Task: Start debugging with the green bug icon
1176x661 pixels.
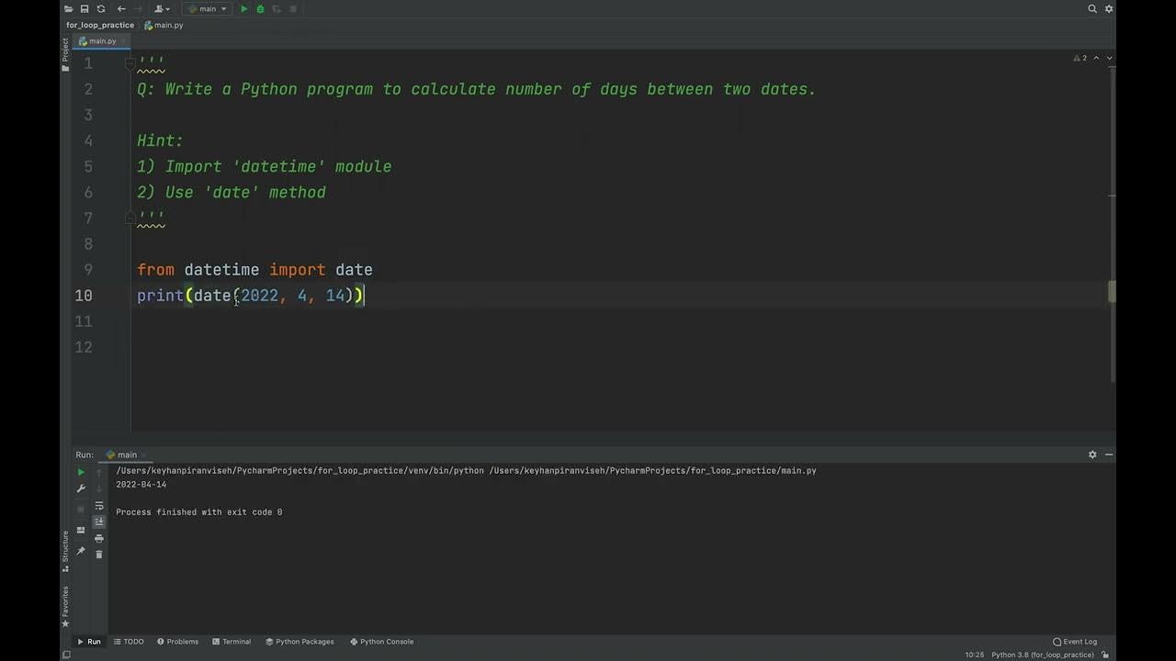Action: 260,9
